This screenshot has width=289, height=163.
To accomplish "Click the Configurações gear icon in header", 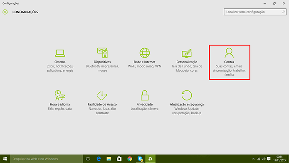I will coord(5,12).
